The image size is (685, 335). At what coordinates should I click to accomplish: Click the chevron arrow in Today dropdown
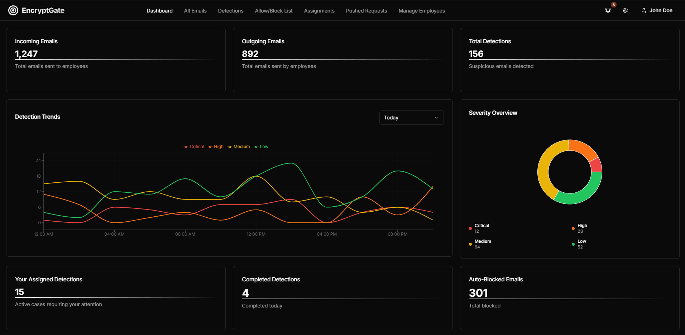click(436, 118)
